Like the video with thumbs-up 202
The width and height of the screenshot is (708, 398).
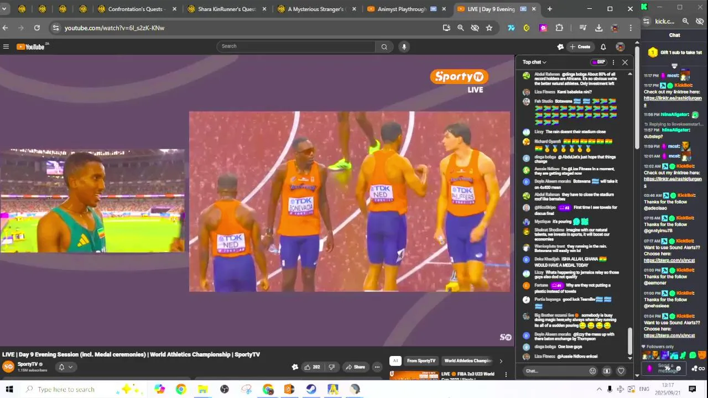pyautogui.click(x=313, y=367)
